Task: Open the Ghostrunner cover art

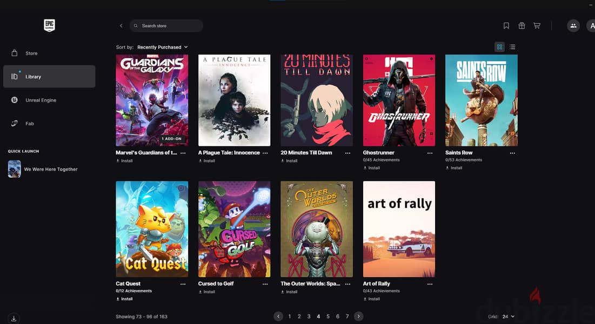Action: pyautogui.click(x=399, y=100)
